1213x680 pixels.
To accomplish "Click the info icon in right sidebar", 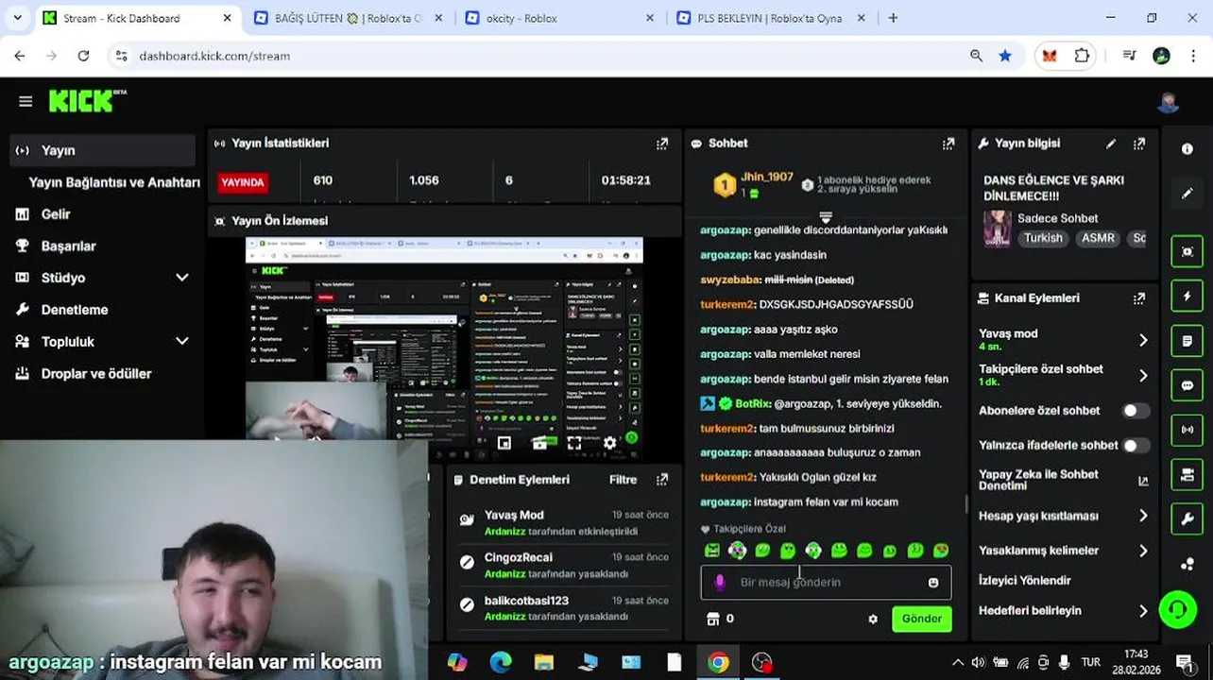I will 1187,149.
